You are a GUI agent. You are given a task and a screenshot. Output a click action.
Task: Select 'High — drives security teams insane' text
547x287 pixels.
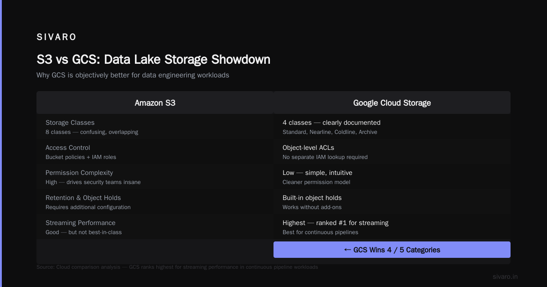click(93, 182)
